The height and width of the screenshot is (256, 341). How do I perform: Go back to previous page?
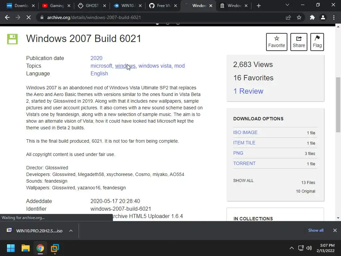coord(7,17)
